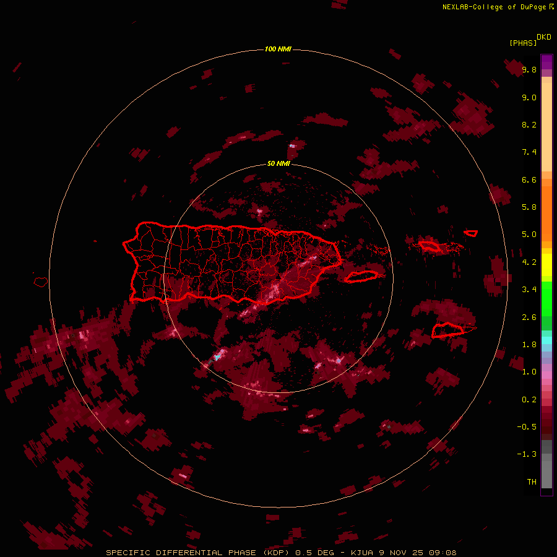Click the purple swatch atop the color bar
The image size is (557, 557).
point(546,62)
